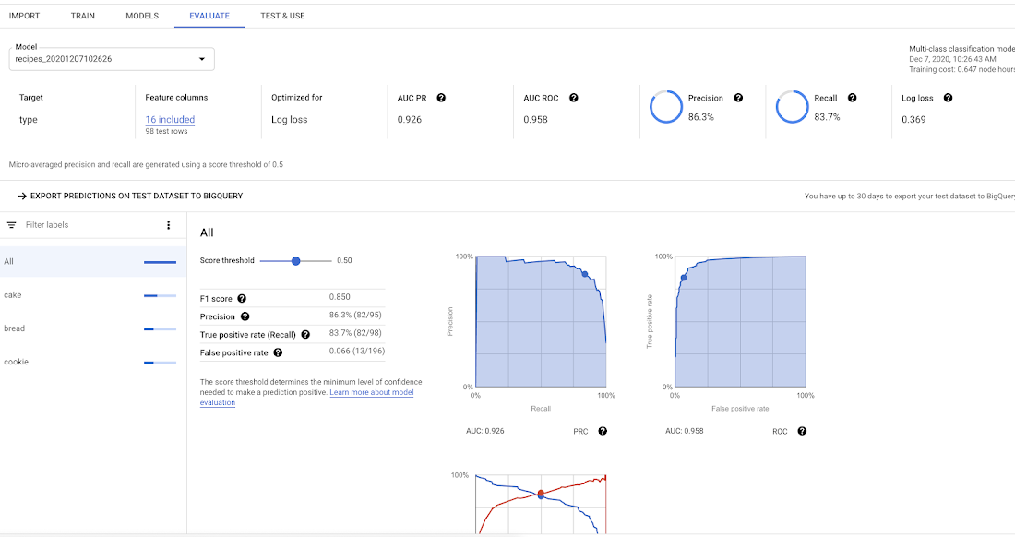Viewport: 1015px width, 537px height.
Task: Click the Precision circular gauge
Action: click(666, 107)
